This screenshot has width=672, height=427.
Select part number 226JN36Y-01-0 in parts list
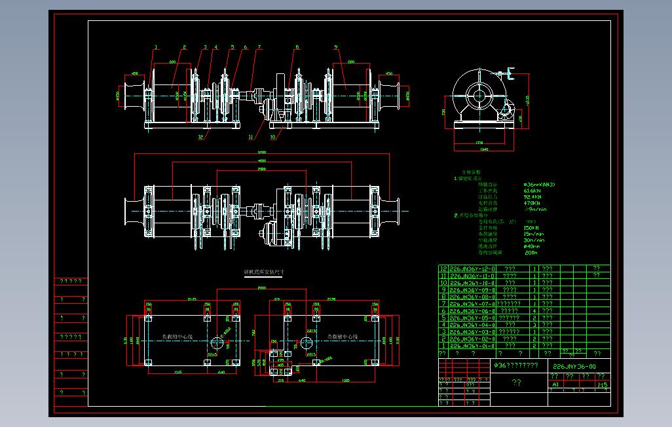pyautogui.click(x=472, y=346)
